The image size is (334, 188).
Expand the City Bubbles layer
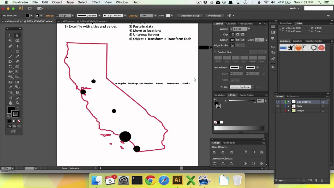click(x=288, y=102)
